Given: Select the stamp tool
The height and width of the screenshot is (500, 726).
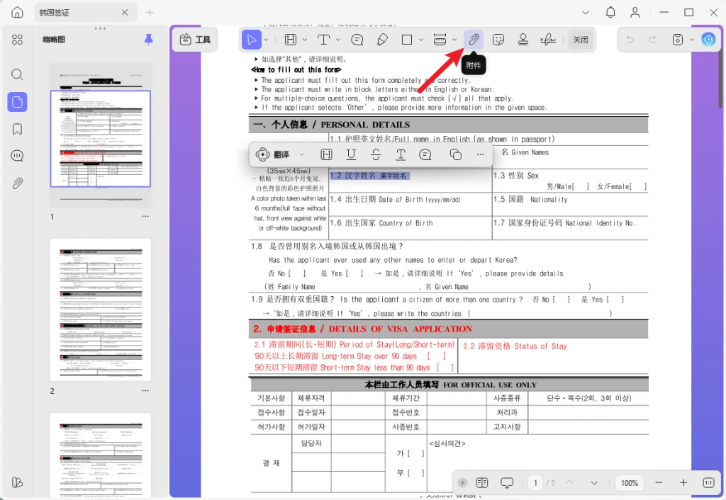Looking at the screenshot, I should [523, 40].
